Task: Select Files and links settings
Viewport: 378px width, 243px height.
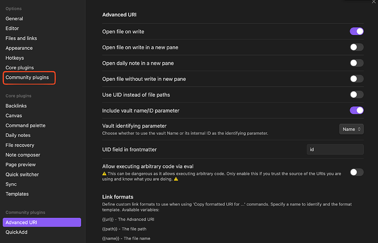Action: point(22,38)
